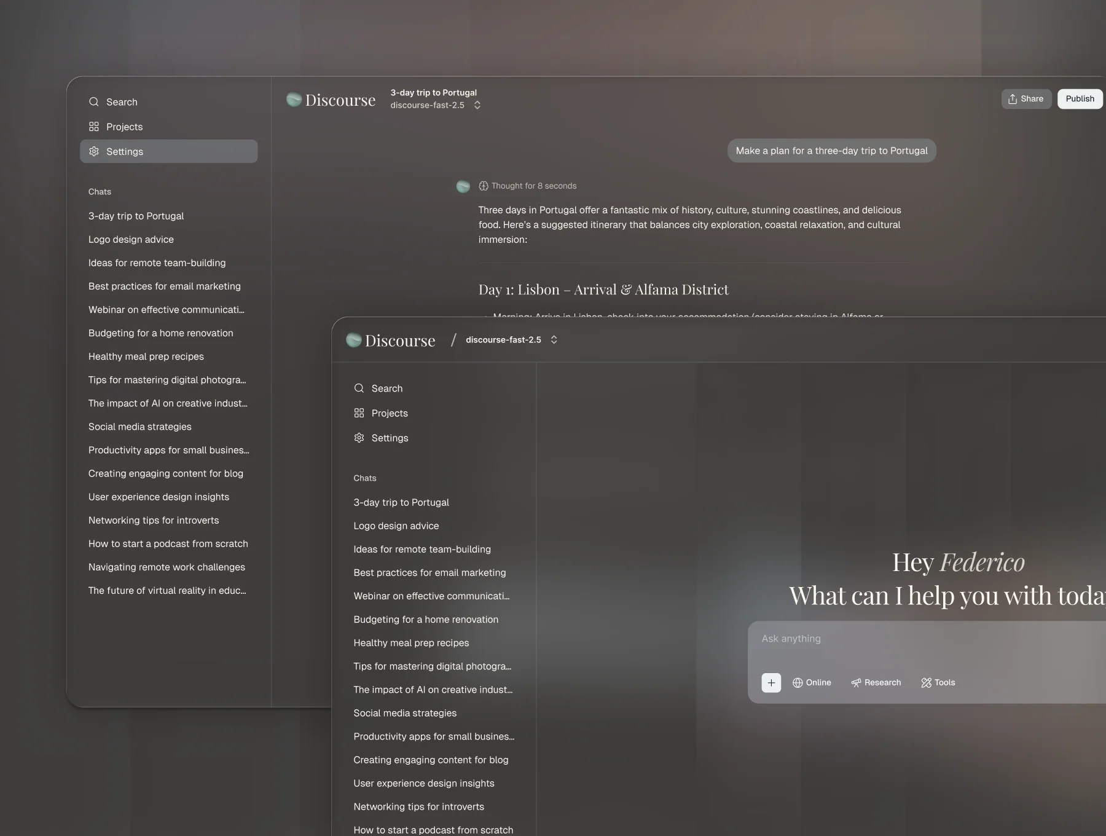Image resolution: width=1106 pixels, height=836 pixels.
Task: Open Projects via grid icon in front window sidebar
Action: coord(359,413)
